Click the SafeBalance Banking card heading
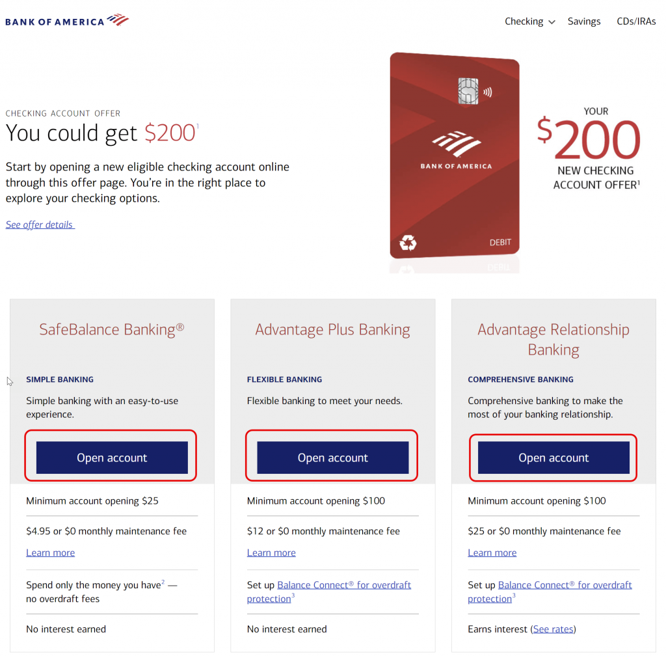 [111, 330]
